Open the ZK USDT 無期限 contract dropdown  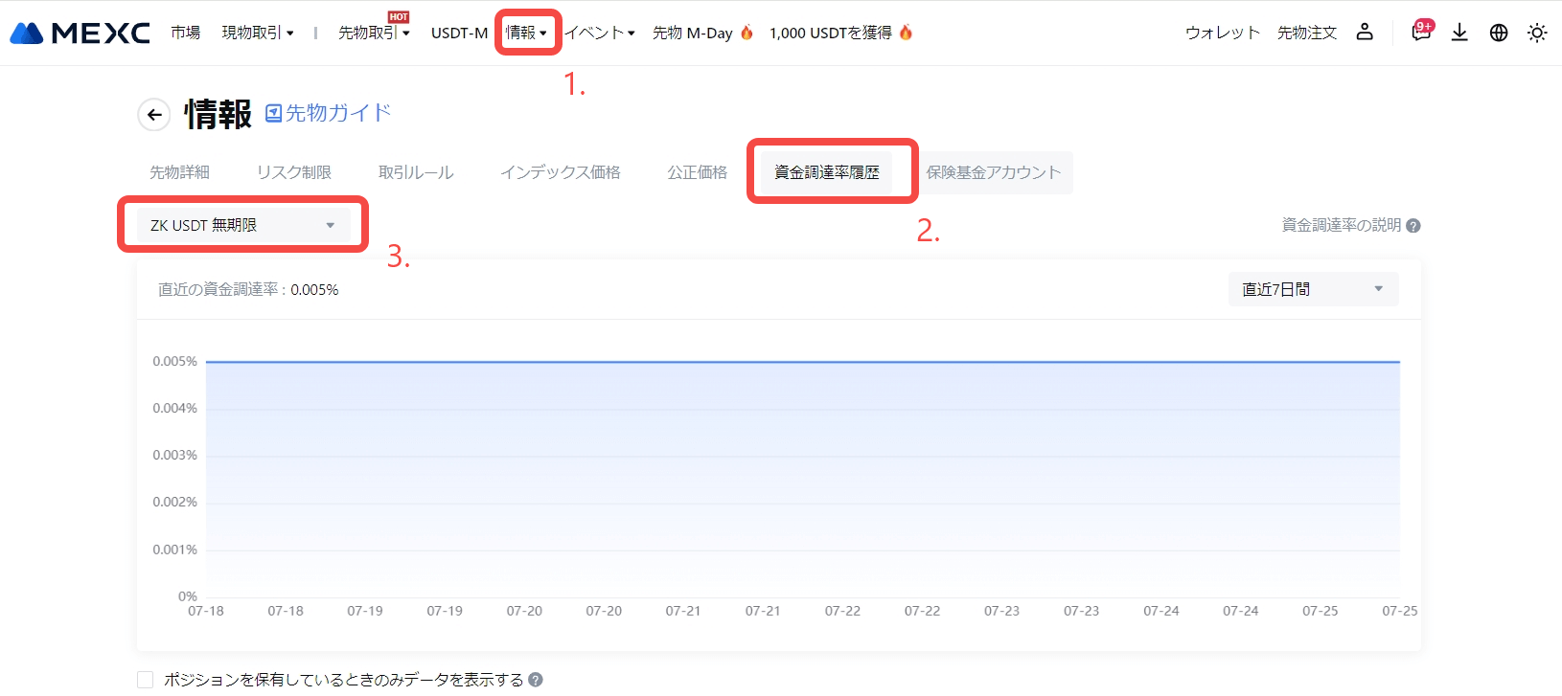click(242, 225)
